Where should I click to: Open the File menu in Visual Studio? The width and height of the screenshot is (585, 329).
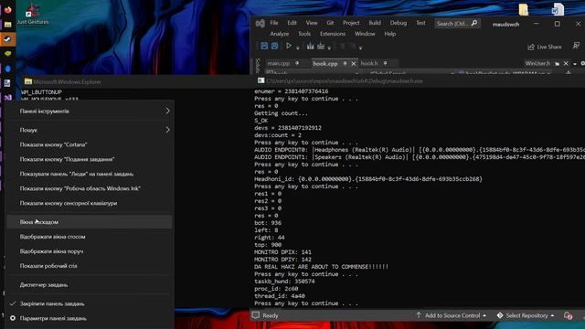[274, 23]
